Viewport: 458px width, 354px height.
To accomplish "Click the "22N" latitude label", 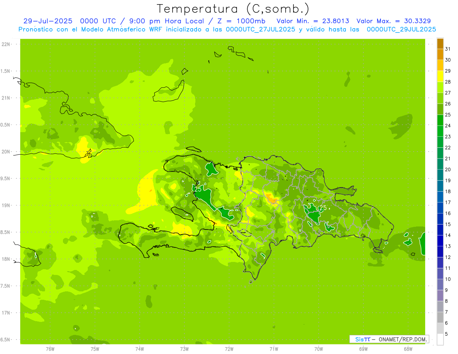I will [5, 44].
